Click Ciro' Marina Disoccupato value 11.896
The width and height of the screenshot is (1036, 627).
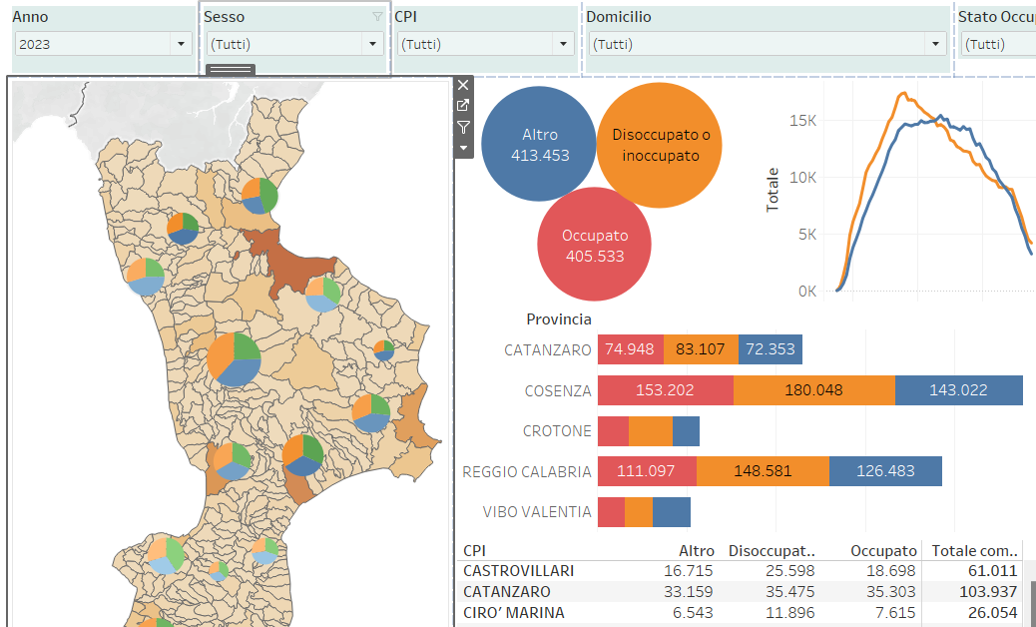(x=790, y=613)
